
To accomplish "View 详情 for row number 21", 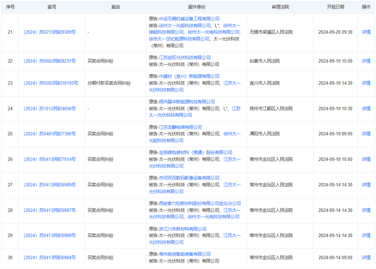I will (366, 32).
